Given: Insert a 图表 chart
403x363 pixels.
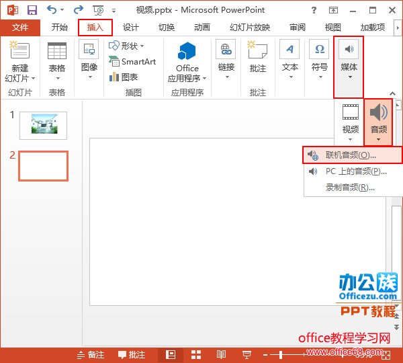Looking at the screenshot, I should tap(124, 77).
